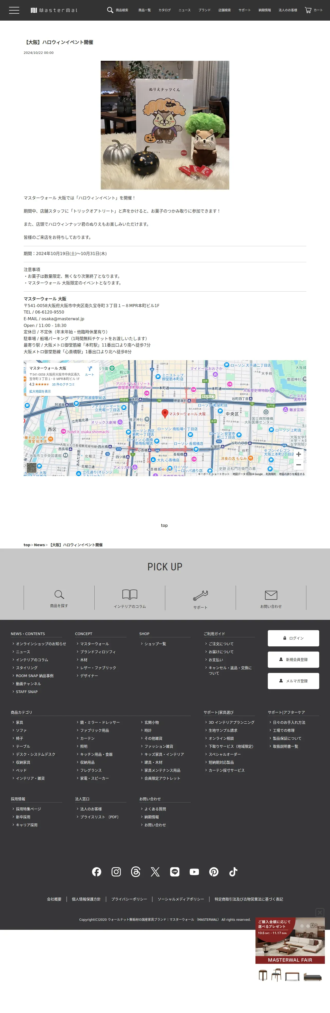330x1013 pixels.
Task: Open 会社概要 footer link
Action: 54,899
